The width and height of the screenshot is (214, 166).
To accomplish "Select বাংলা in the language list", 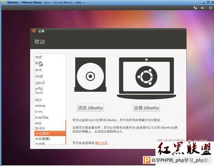I will click(x=50, y=70).
